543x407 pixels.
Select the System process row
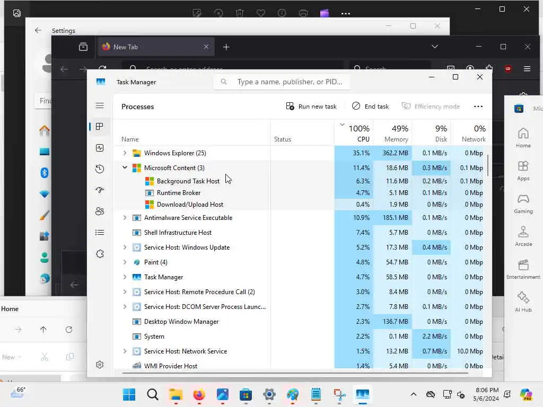point(300,337)
